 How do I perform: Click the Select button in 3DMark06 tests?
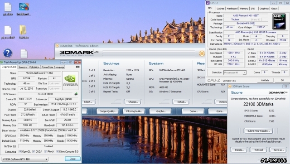click(x=88, y=102)
